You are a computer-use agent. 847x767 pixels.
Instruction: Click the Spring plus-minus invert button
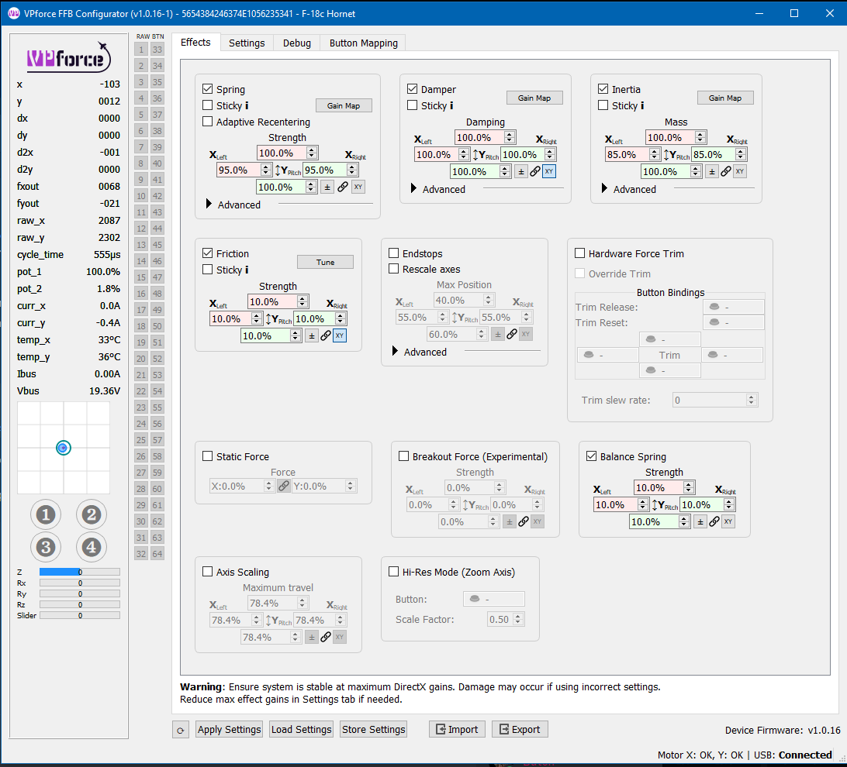pyautogui.click(x=327, y=187)
